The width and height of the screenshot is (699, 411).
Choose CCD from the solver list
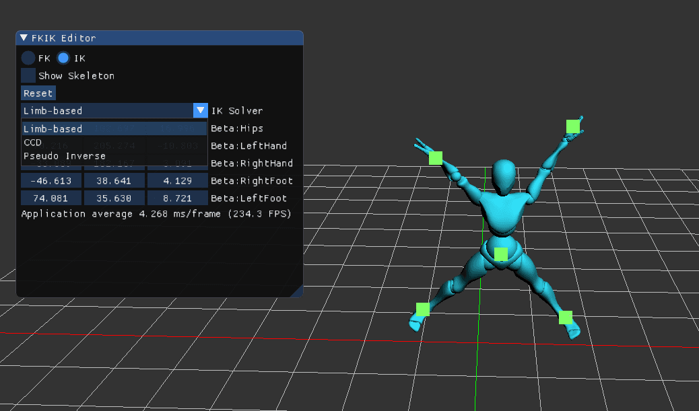[x=114, y=143]
